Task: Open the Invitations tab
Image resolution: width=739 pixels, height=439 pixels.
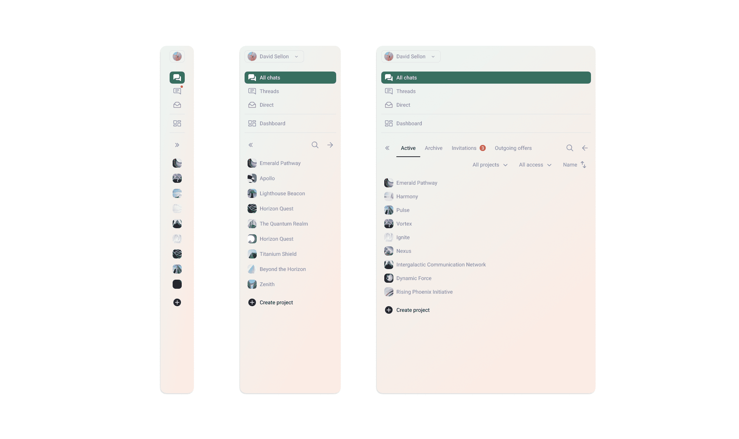Action: (x=469, y=148)
